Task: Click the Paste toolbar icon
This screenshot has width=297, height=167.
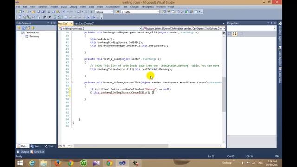Action: (58, 12)
